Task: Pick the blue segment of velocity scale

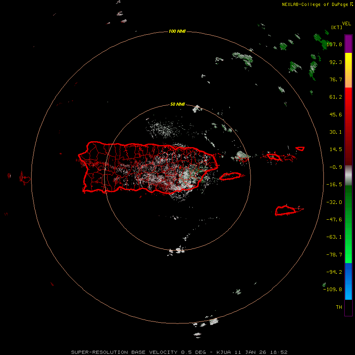Action: tap(348, 281)
